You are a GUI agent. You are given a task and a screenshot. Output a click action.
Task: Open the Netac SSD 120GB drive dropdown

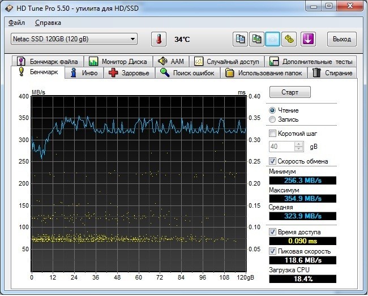tap(74, 39)
